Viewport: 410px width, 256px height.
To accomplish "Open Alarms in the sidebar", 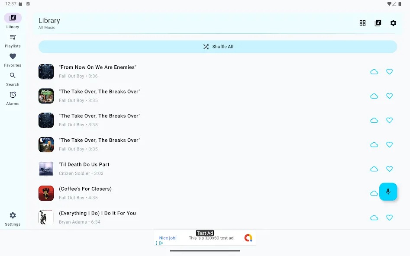I will tap(13, 99).
